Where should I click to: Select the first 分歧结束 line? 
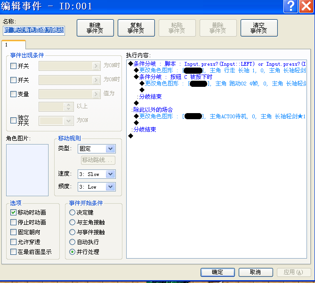click(x=149, y=97)
